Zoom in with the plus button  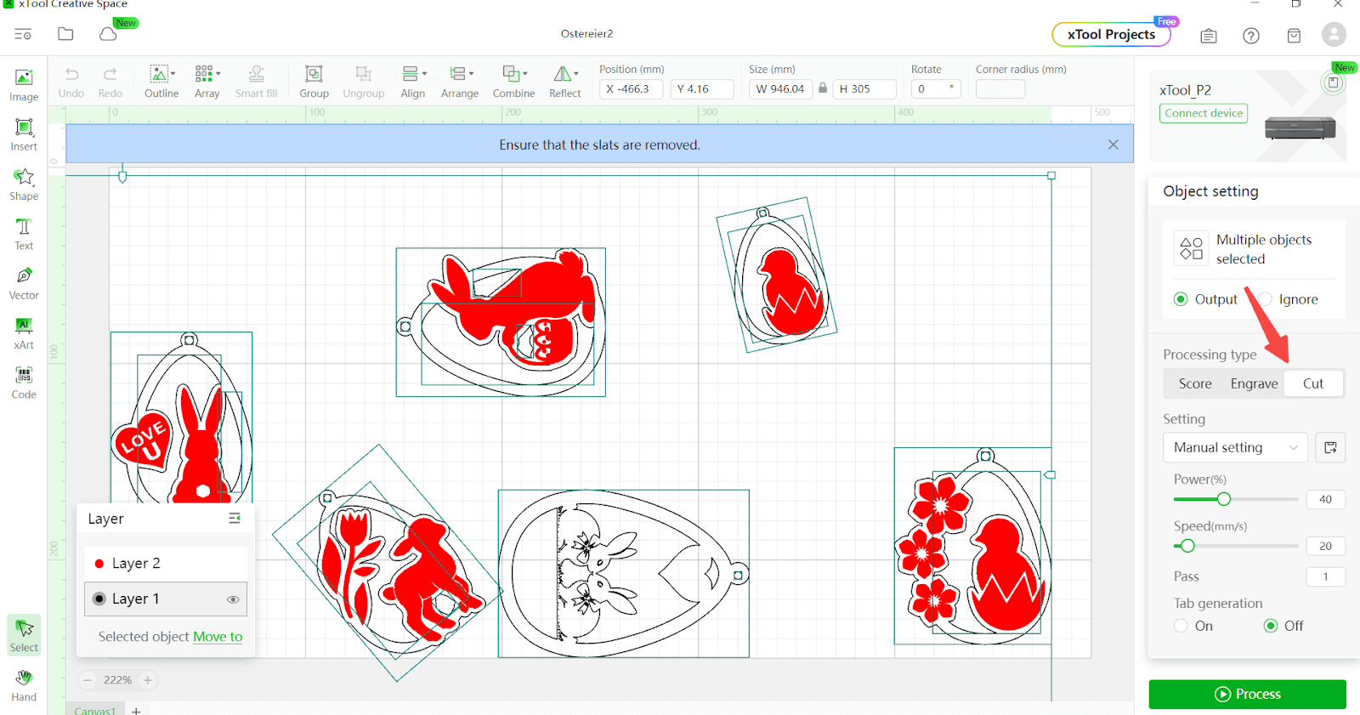coord(148,680)
